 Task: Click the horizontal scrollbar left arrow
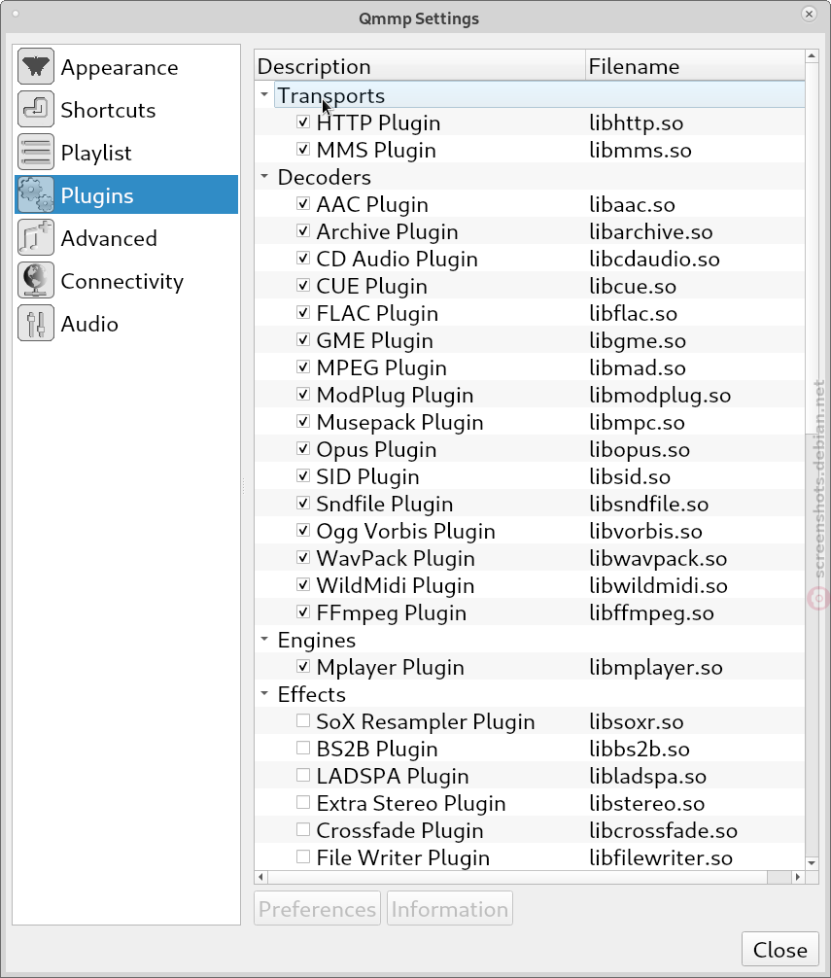pyautogui.click(x=261, y=877)
